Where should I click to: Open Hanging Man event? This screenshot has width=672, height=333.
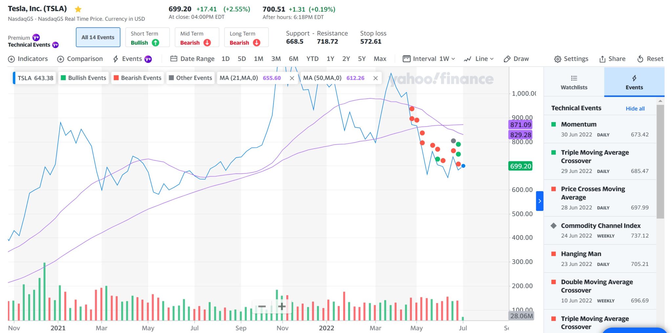click(600, 259)
